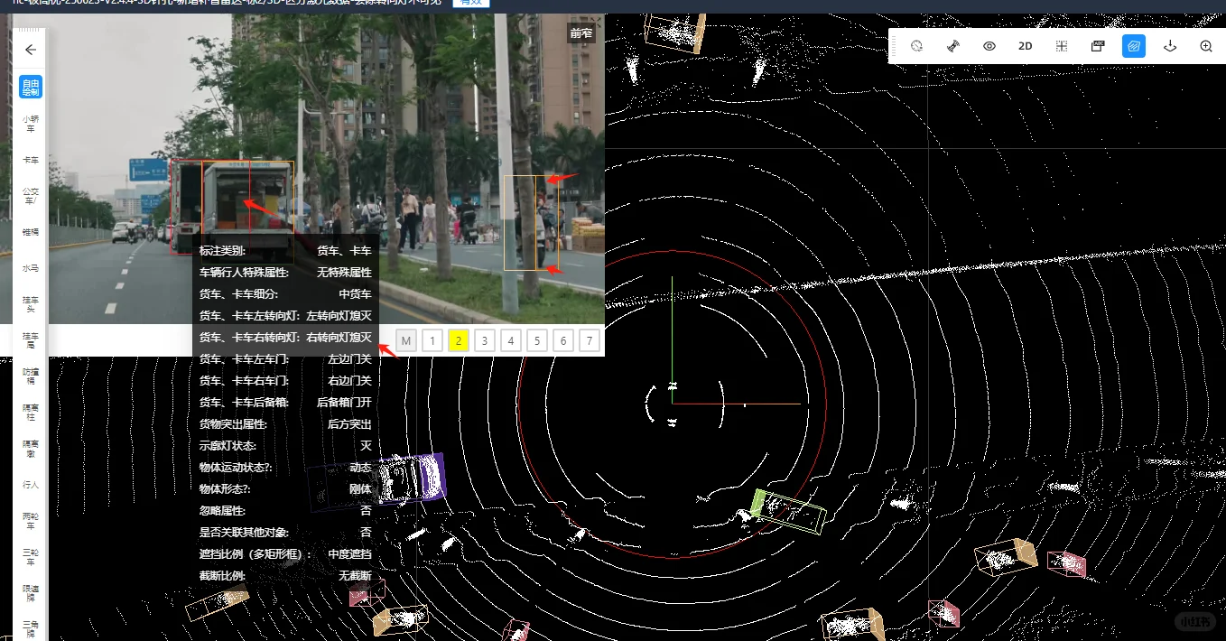
Task: Click the 是否关联其他对象 row
Action: coord(285,532)
